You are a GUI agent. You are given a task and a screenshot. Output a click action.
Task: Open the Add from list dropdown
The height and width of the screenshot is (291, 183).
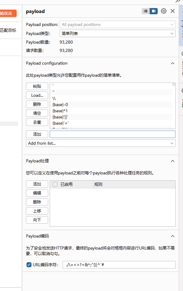point(101,143)
